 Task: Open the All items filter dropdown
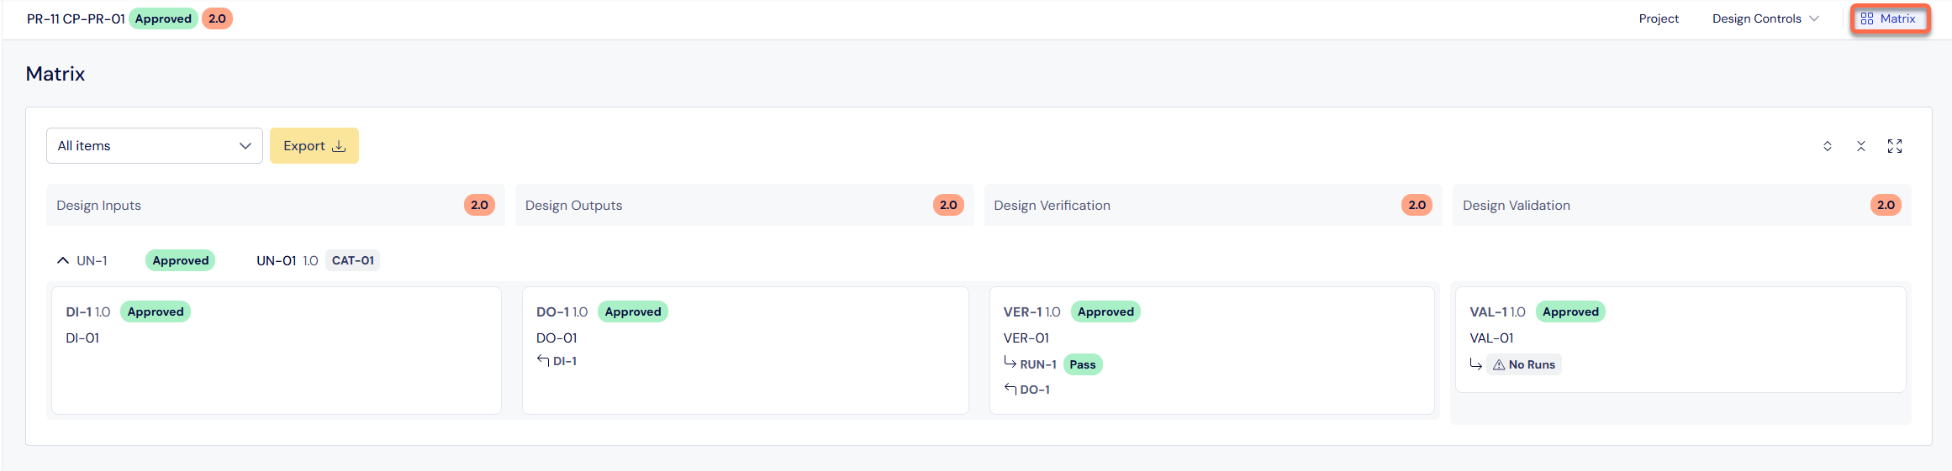click(155, 146)
